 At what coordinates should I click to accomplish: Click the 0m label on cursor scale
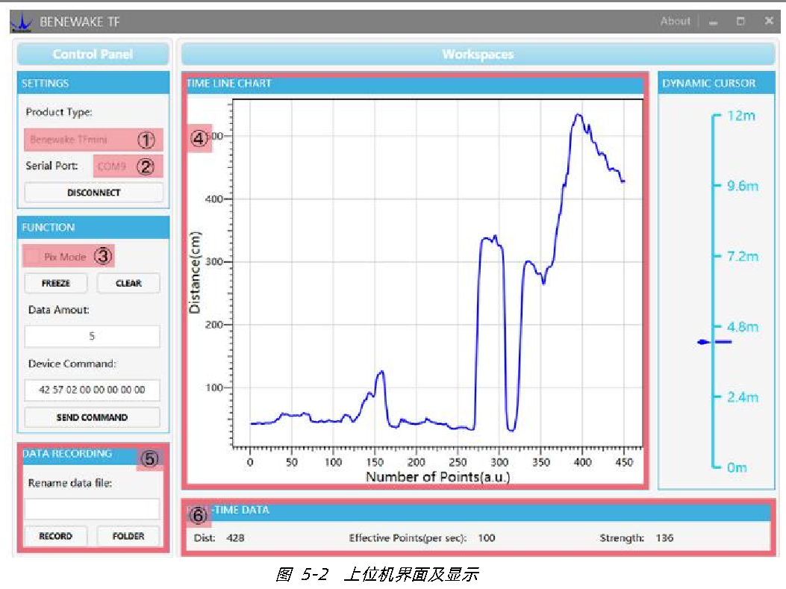click(737, 467)
